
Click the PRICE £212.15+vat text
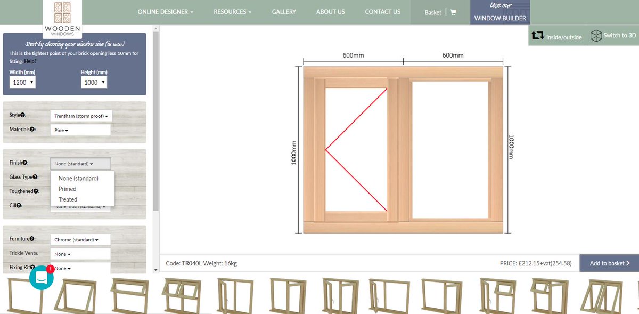[x=536, y=263]
